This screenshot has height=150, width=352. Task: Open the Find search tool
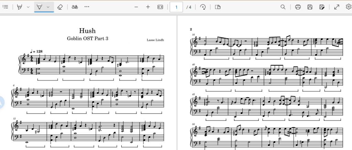[283, 7]
